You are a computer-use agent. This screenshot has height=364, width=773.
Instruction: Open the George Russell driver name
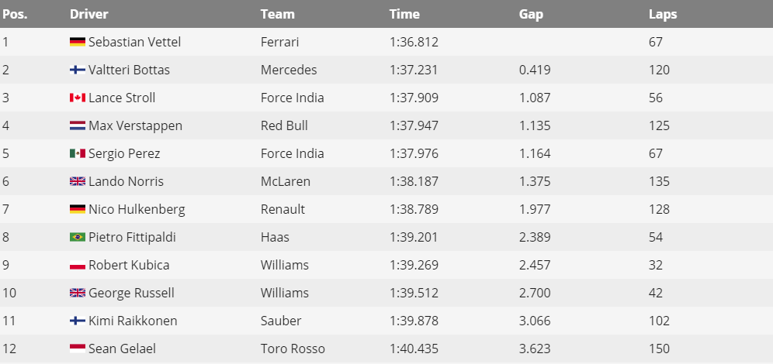pyautogui.click(x=131, y=294)
